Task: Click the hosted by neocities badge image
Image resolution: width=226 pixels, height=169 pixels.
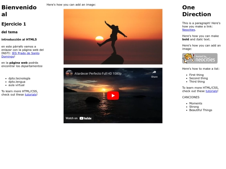Action: pos(200,58)
